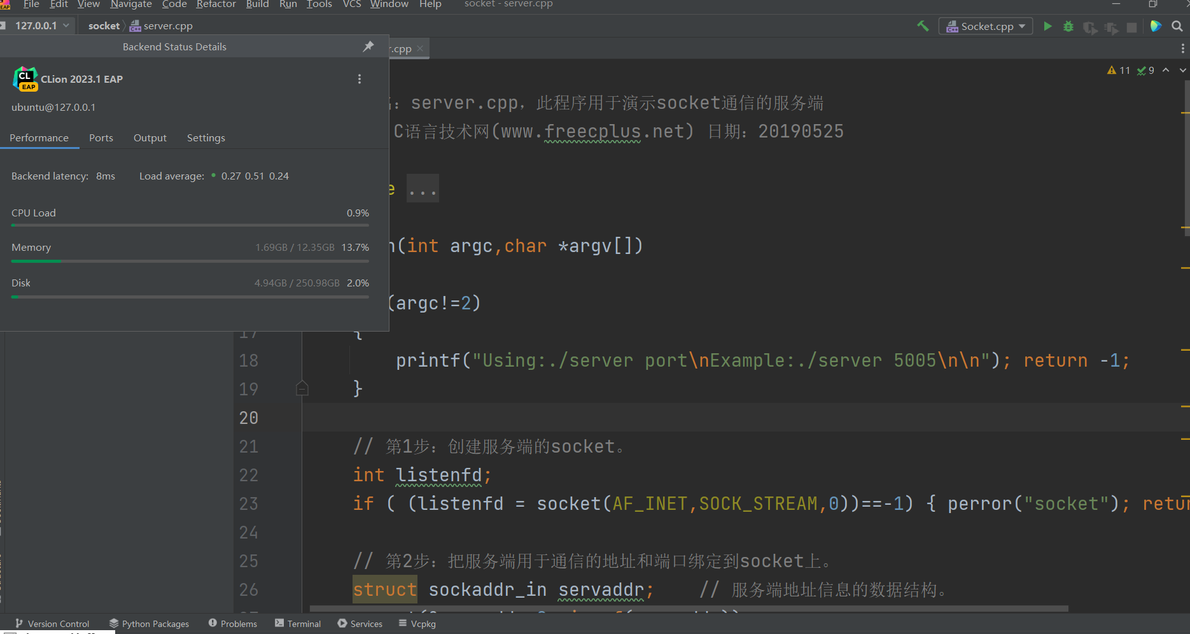The image size is (1190, 634).
Task: Open the Window menu
Action: pyautogui.click(x=389, y=4)
